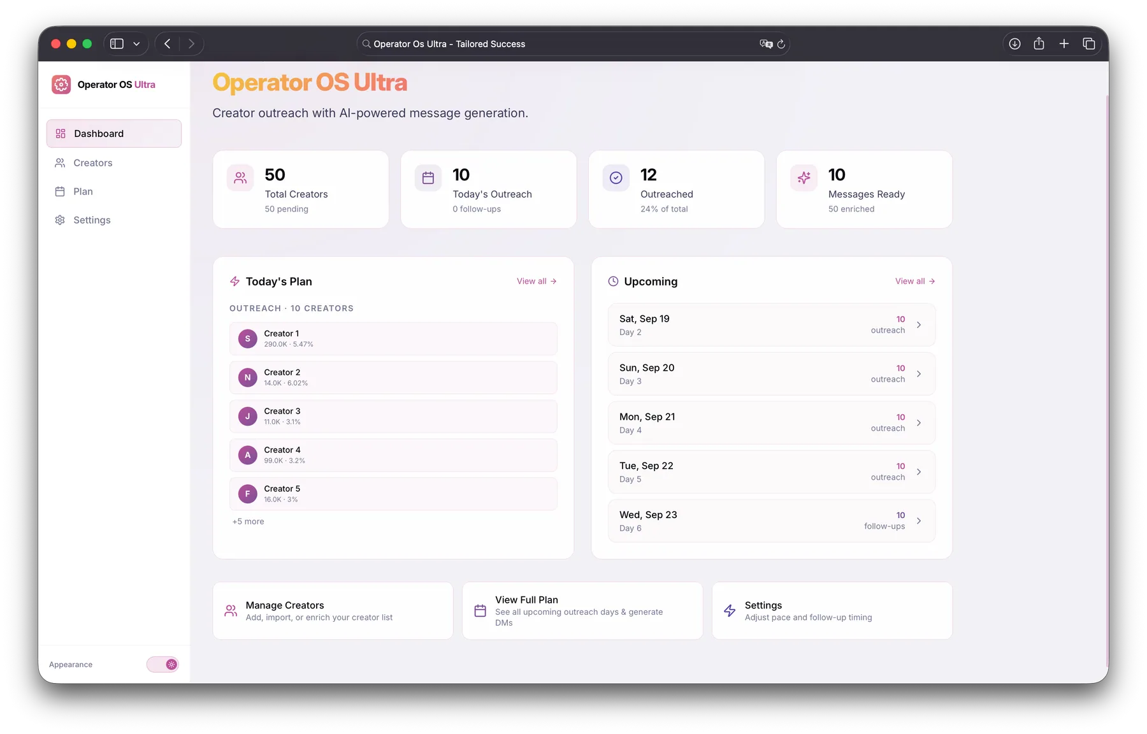Toggle the Safari sidebar button
1147x734 pixels.
(117, 43)
